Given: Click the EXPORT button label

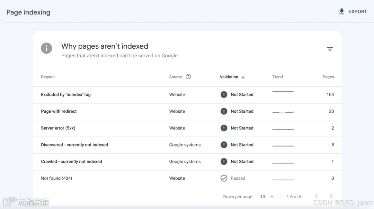Looking at the screenshot, I should pyautogui.click(x=357, y=11).
